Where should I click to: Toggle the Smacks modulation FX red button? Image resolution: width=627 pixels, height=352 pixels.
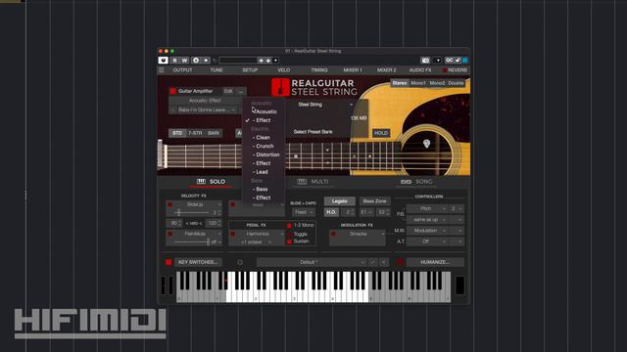[333, 234]
